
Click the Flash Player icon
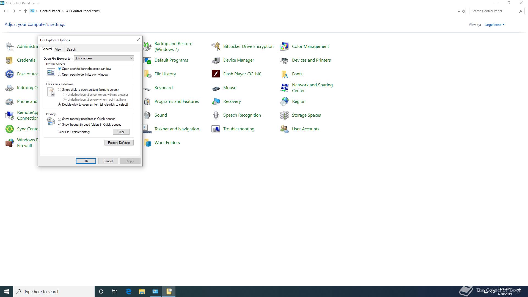[216, 74]
